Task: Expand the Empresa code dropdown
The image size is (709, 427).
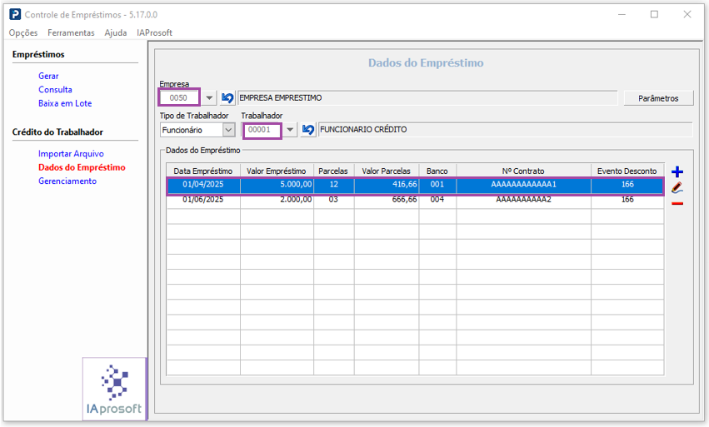Action: [209, 98]
